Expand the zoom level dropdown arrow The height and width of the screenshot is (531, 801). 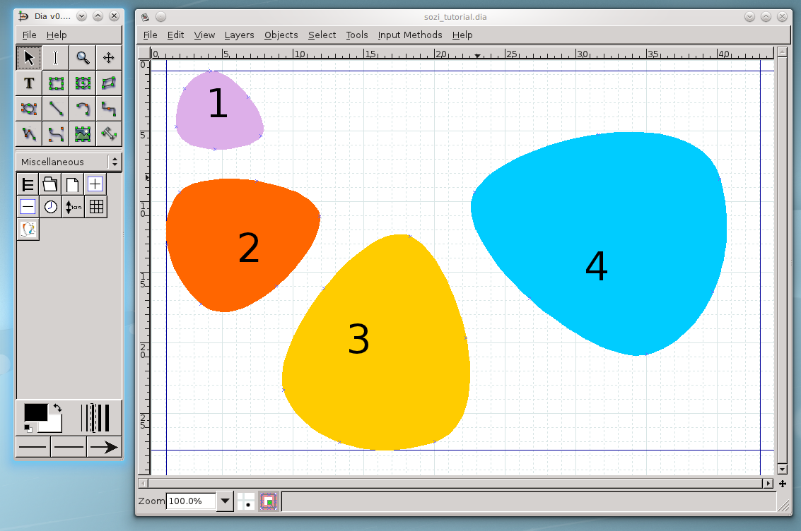point(225,501)
